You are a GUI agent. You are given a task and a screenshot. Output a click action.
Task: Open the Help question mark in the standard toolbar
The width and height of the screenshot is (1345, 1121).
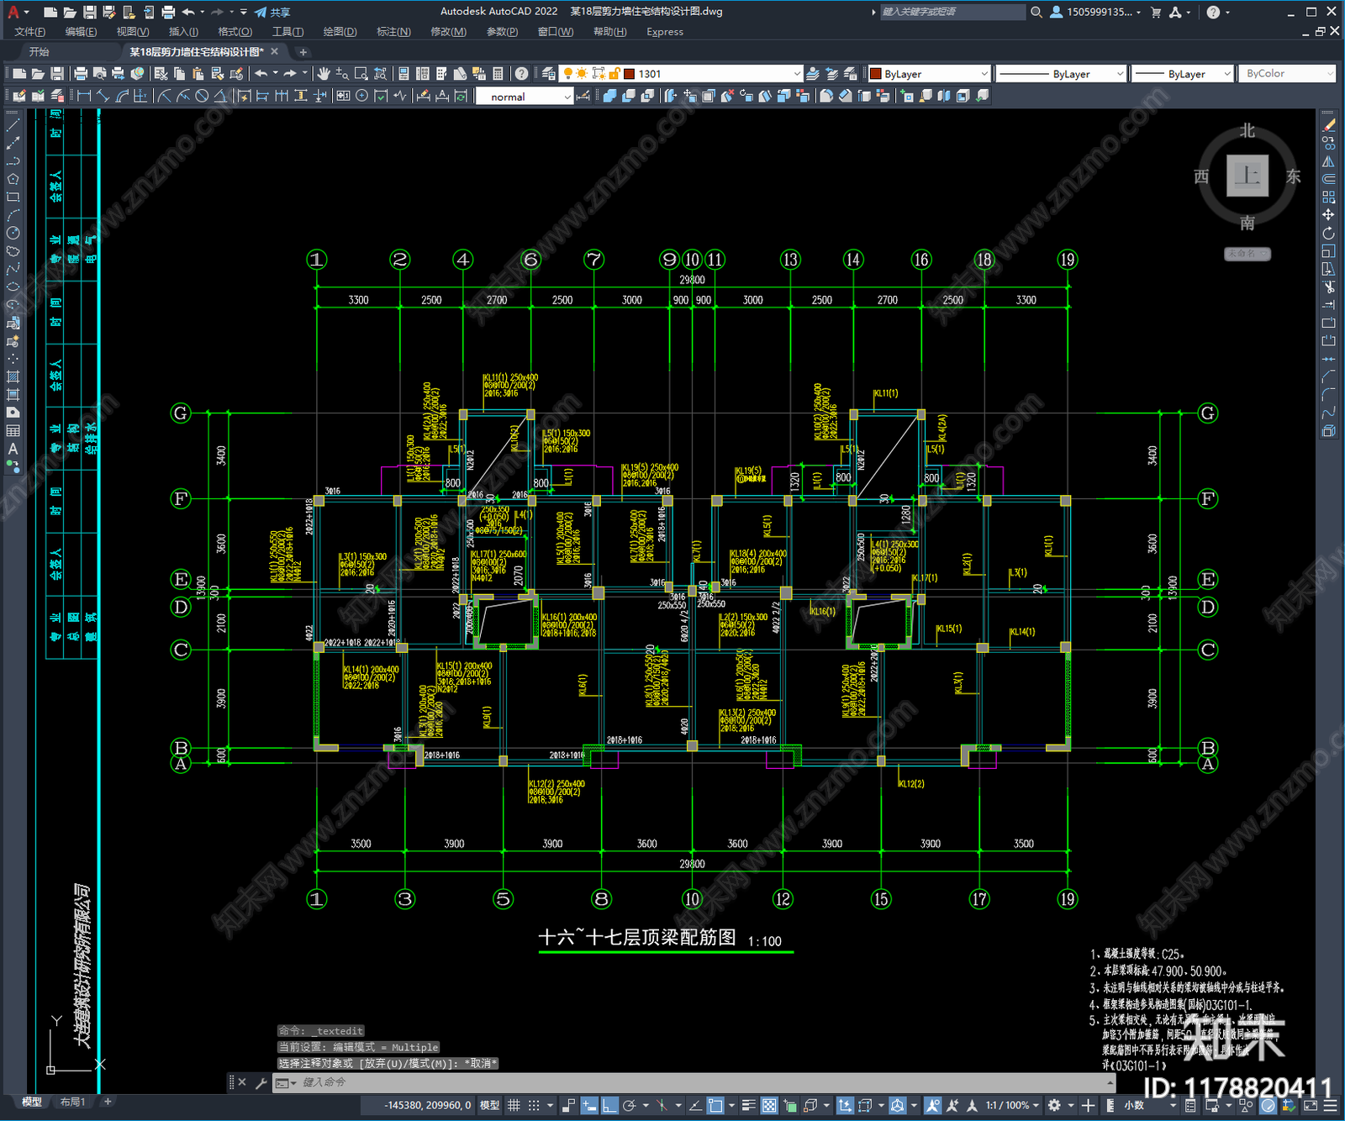click(x=522, y=74)
